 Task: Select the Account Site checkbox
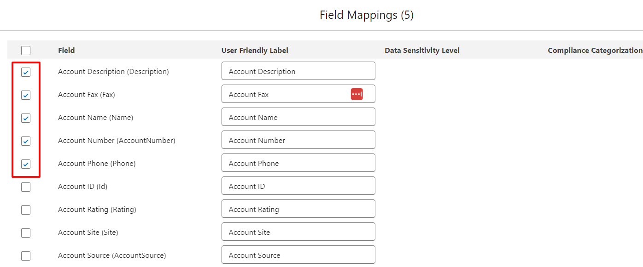coord(26,233)
